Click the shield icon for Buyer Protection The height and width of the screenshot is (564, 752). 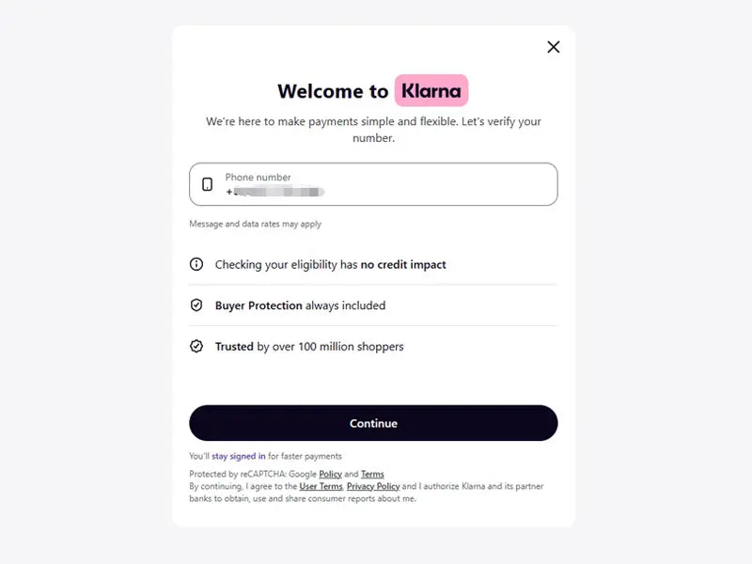[196, 305]
